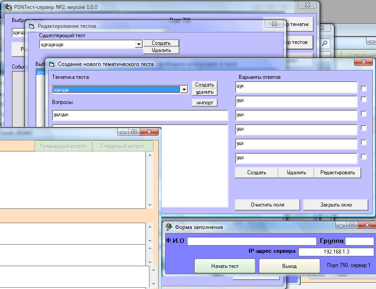The width and height of the screenshot is (376, 289).
Task: Open the Тематика теста dropdown arrow
Action: point(184,90)
